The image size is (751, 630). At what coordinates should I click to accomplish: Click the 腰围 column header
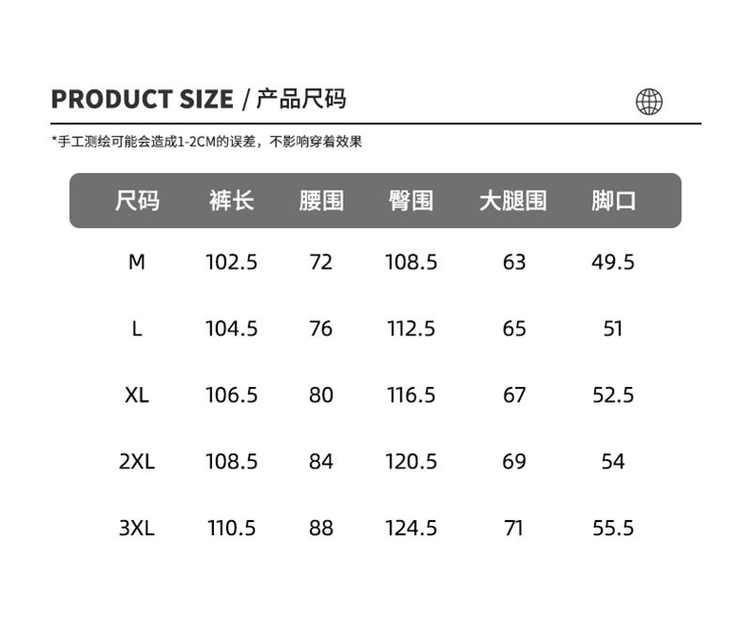[321, 200]
